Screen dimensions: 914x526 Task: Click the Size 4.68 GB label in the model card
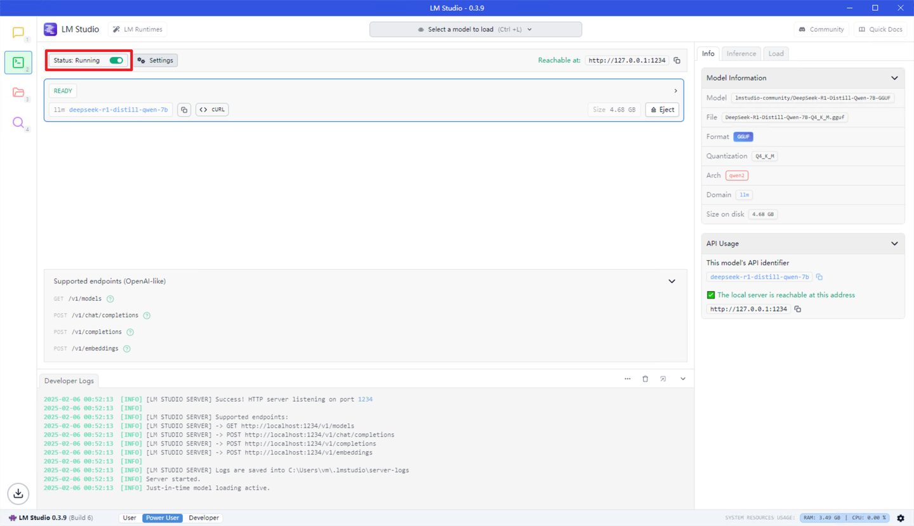[x=614, y=110]
